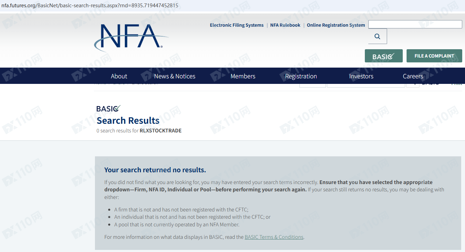The image size is (465, 252).
Task: Open the Electronic Filing Systems link
Action: tap(236, 25)
